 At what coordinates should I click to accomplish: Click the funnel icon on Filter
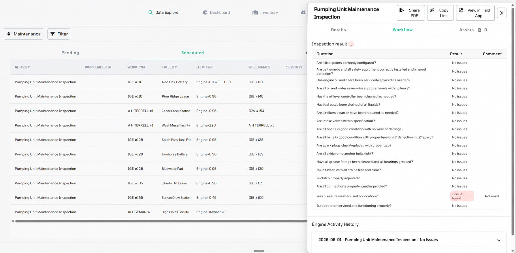click(52, 34)
